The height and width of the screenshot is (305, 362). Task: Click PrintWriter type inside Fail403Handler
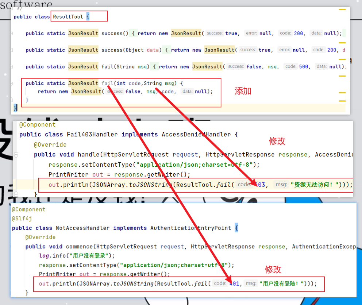[68, 175]
